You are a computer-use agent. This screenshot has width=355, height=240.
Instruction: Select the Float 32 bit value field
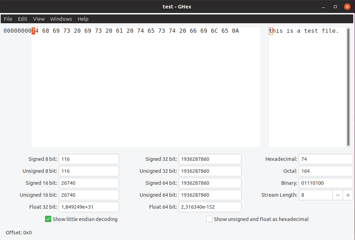(x=89, y=207)
